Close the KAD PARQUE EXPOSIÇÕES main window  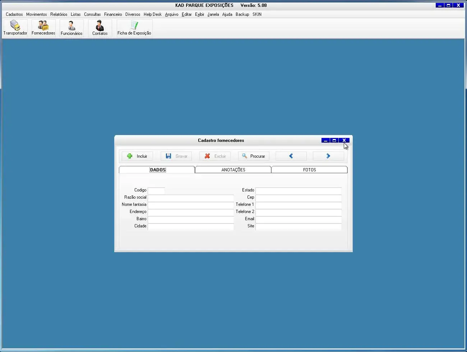pyautogui.click(x=458, y=5)
